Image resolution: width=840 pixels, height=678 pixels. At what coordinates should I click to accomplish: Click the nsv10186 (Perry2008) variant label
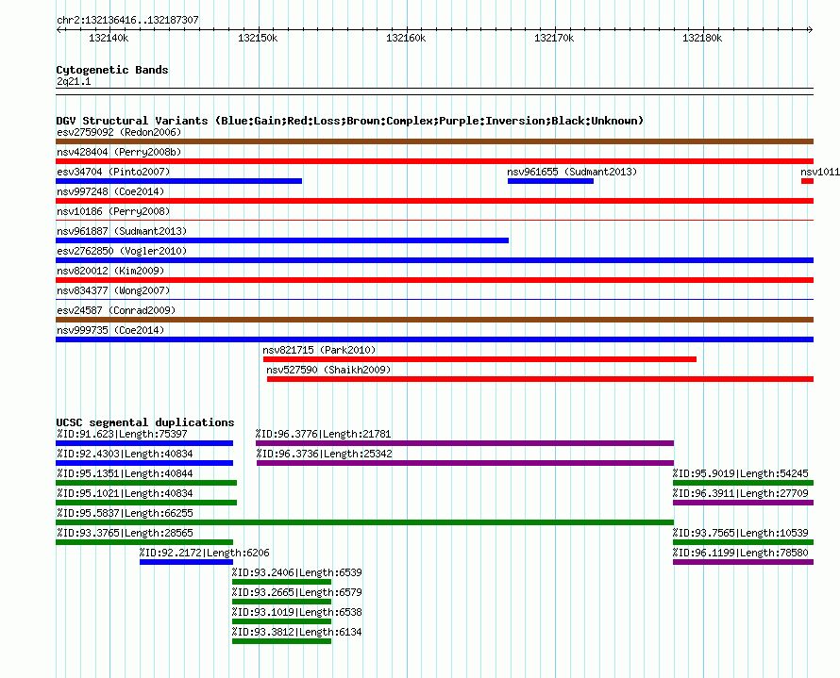click(113, 211)
